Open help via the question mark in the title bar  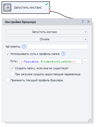(x=83, y=22)
